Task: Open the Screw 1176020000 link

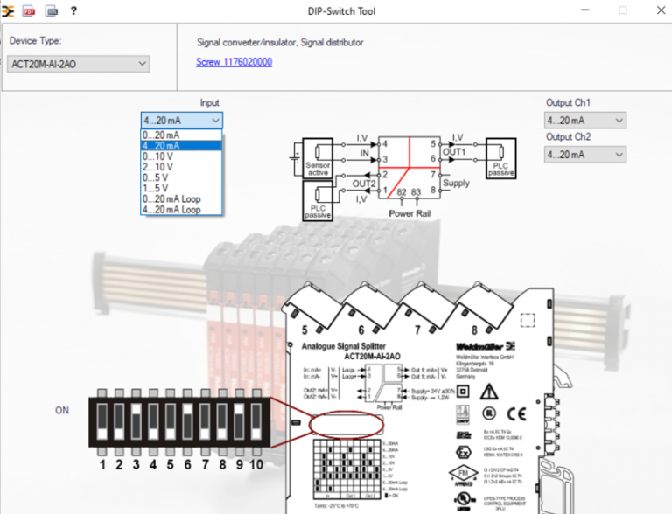Action: [x=234, y=62]
